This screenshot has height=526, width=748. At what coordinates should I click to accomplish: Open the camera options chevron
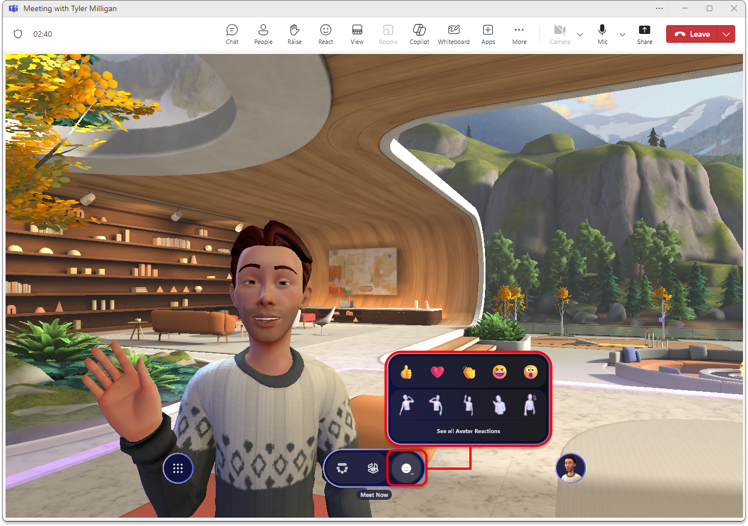point(580,34)
